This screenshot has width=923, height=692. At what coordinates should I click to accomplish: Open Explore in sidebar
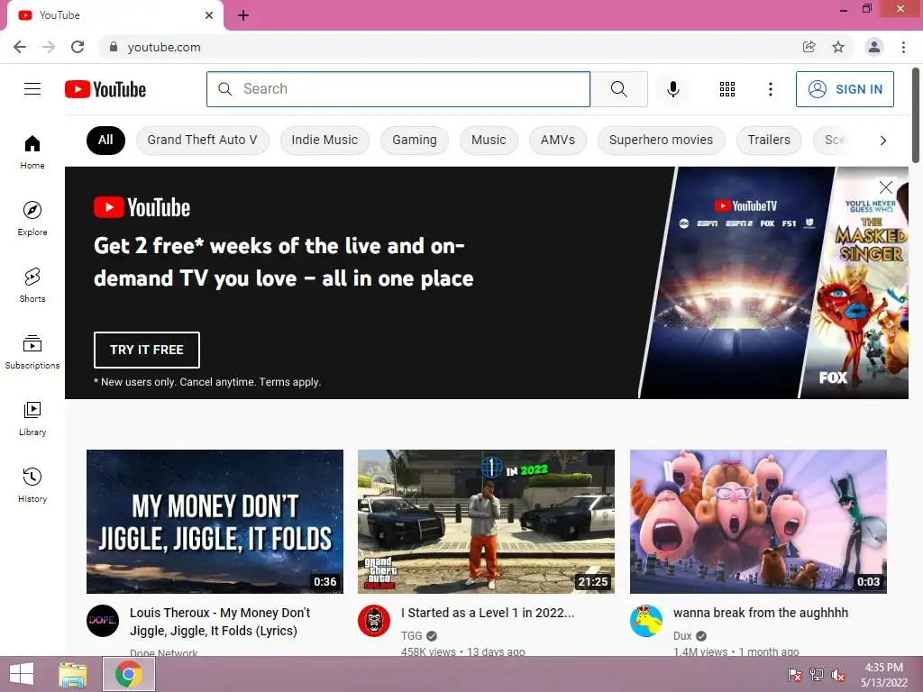tap(32, 218)
